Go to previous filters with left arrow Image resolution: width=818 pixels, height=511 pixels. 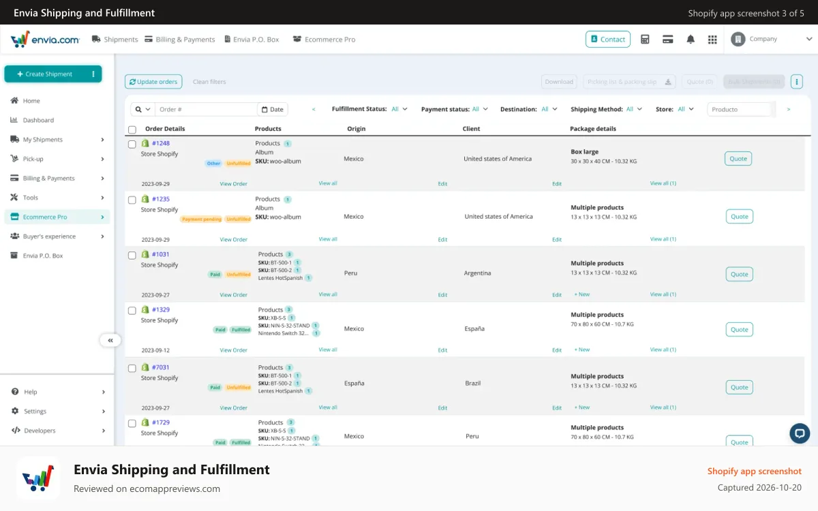point(314,109)
